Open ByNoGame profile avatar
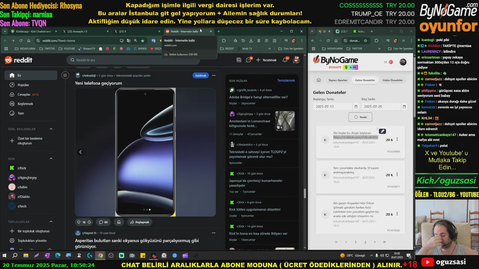Viewport: 479px width, 269px height. click(403, 62)
